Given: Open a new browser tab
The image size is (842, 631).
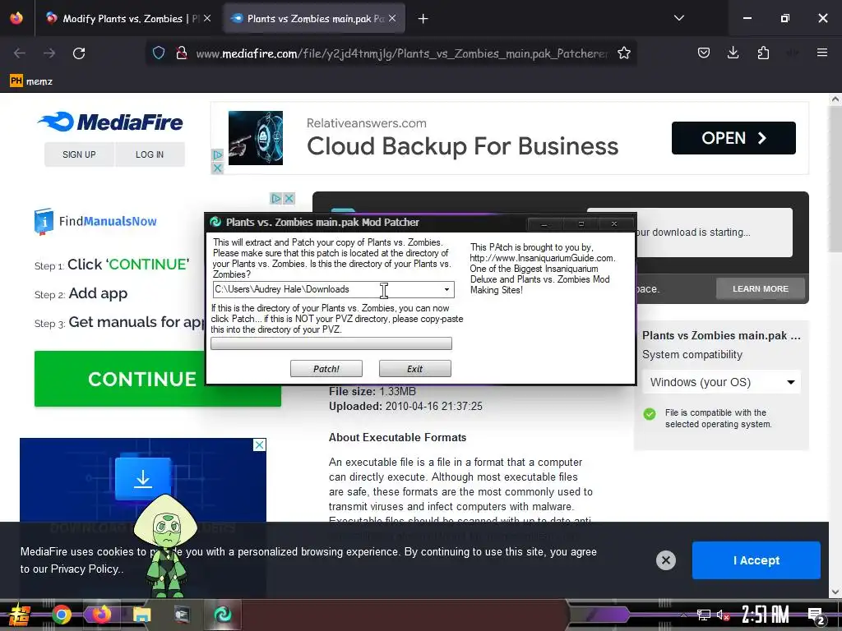Looking at the screenshot, I should tap(423, 19).
